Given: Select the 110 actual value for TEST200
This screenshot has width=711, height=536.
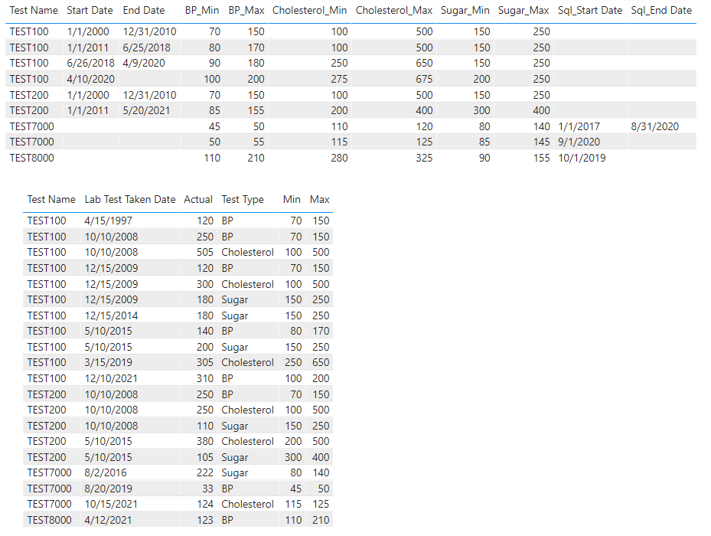Looking at the screenshot, I should coord(205,427).
